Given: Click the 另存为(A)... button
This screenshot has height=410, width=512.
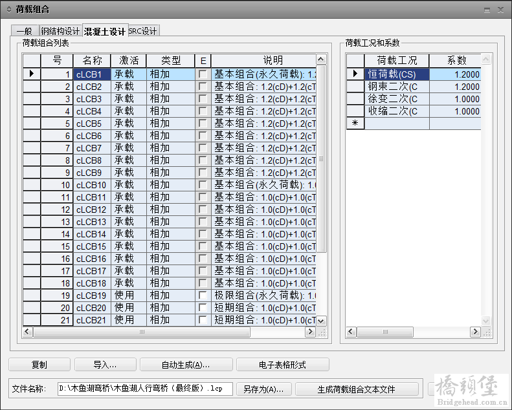Looking at the screenshot, I should pos(263,389).
